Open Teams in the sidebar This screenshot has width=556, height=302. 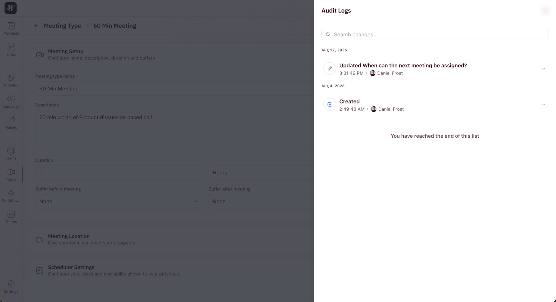coord(11,217)
